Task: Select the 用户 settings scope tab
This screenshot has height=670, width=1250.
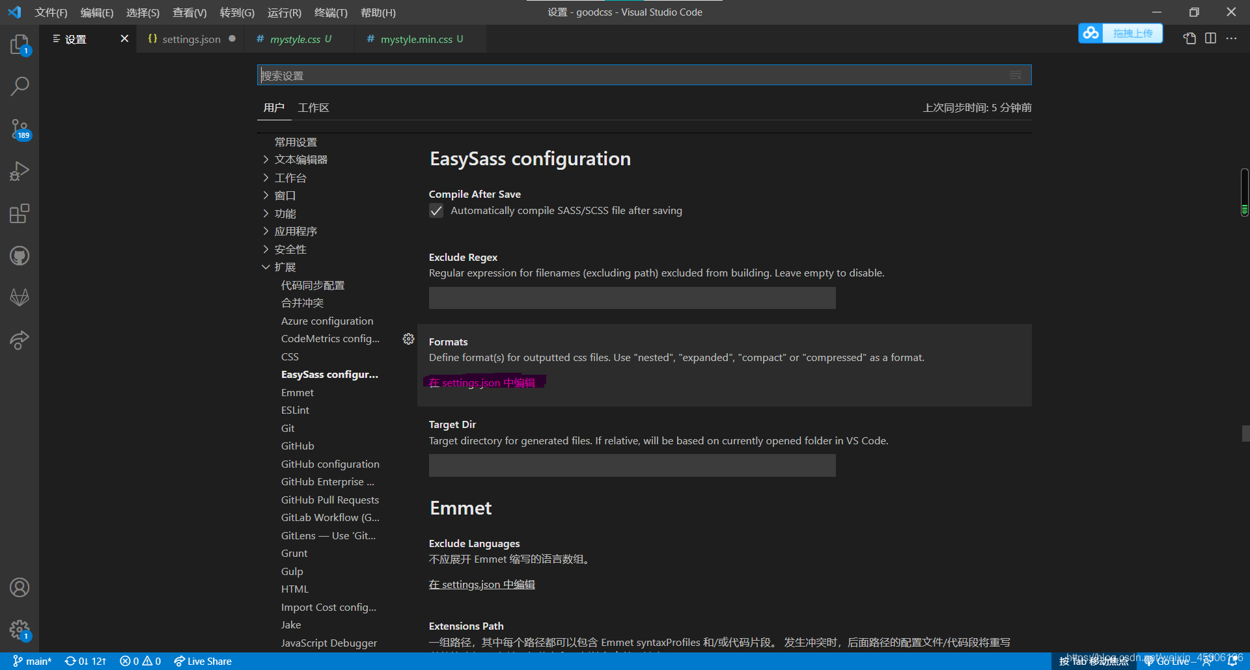Action: pyautogui.click(x=273, y=107)
